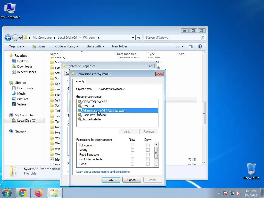
Task: Click the Explorer Back arrow button
Action: [8, 38]
